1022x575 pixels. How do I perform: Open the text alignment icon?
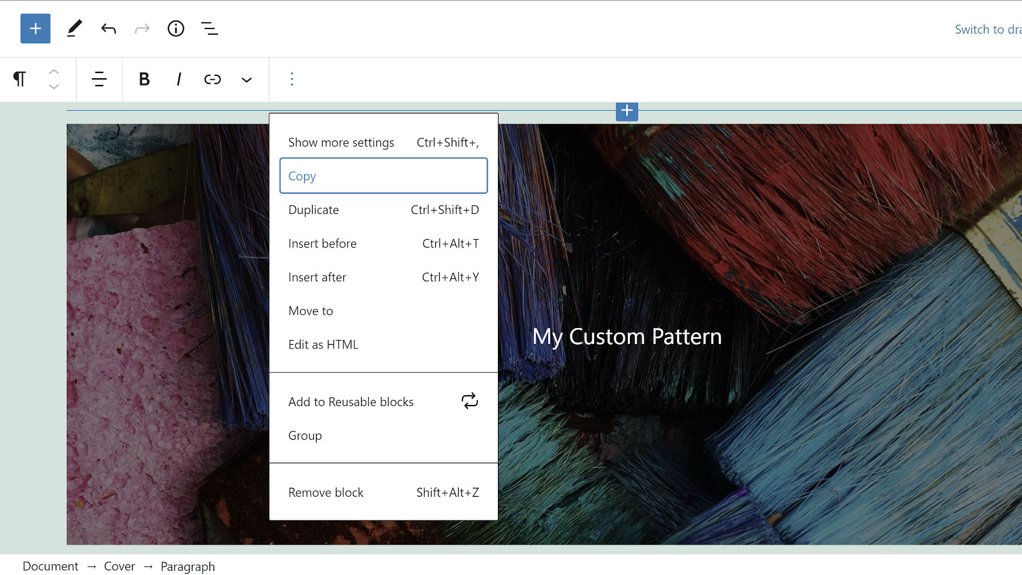(x=99, y=79)
